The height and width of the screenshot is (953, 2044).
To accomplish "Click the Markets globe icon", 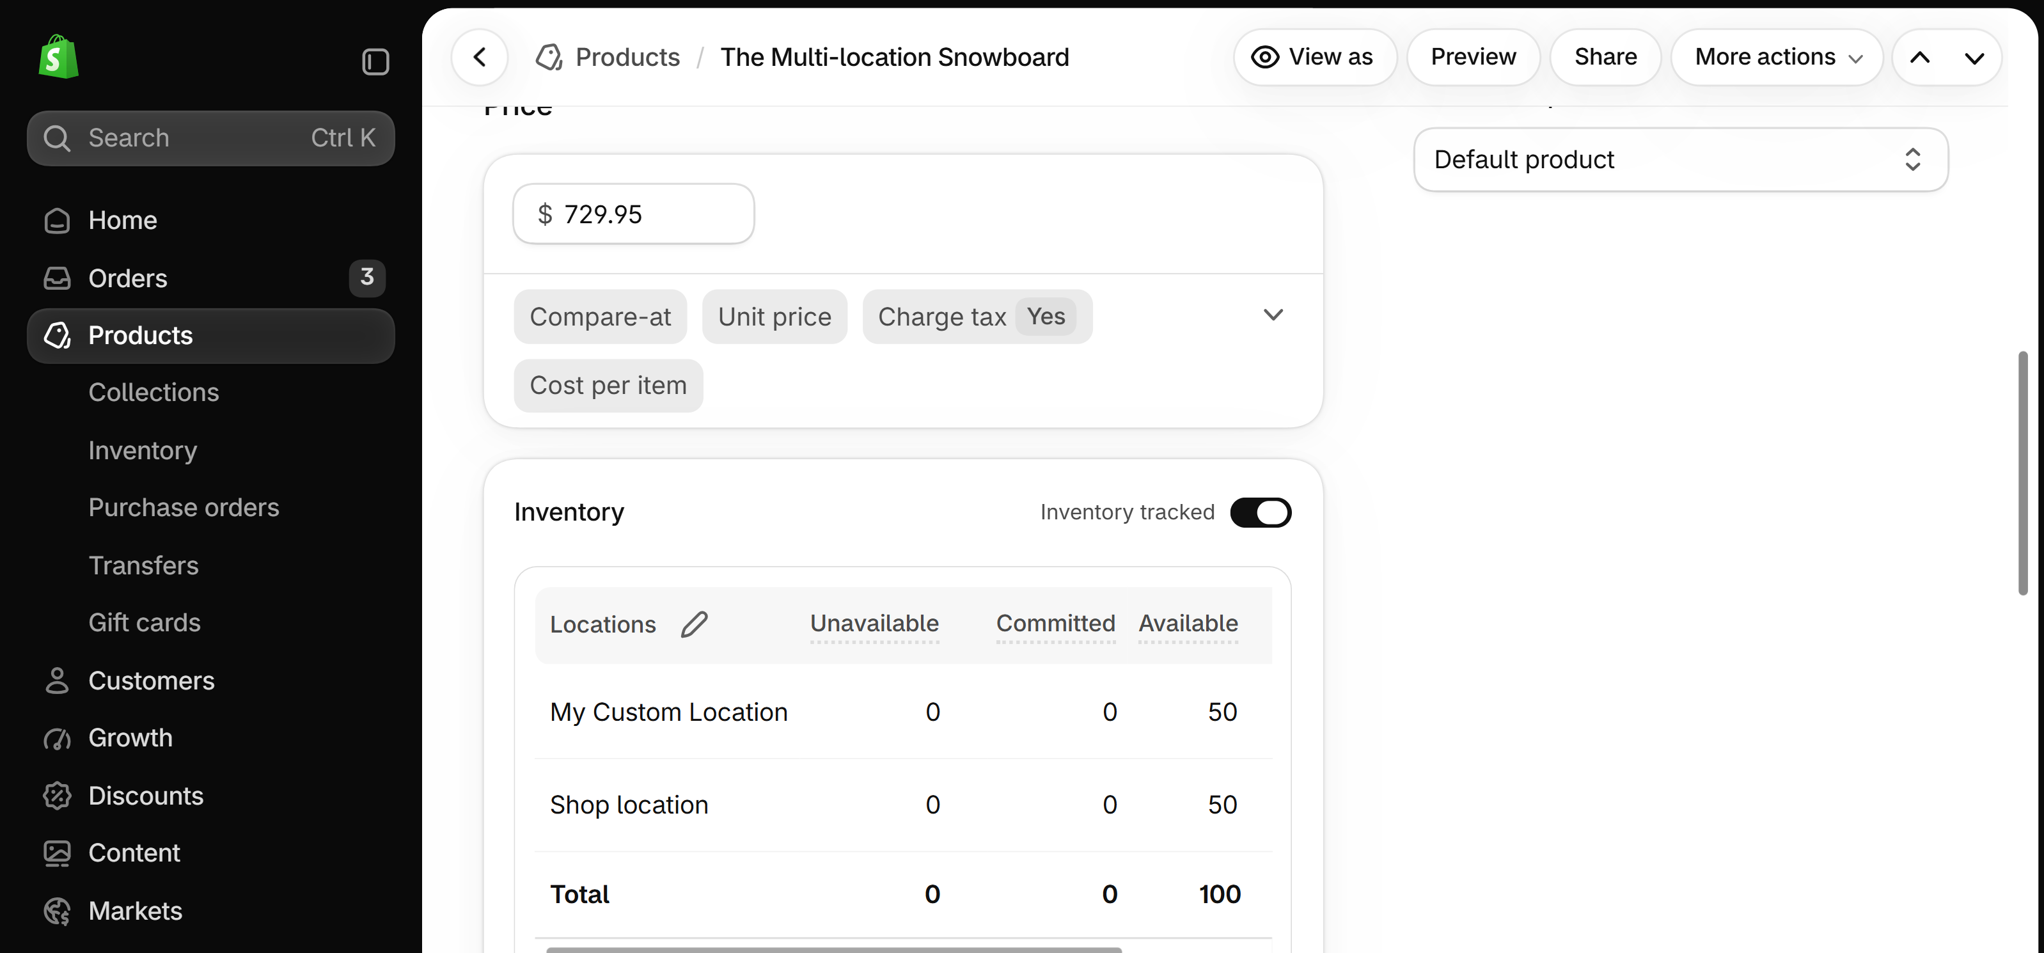I will coord(57,911).
